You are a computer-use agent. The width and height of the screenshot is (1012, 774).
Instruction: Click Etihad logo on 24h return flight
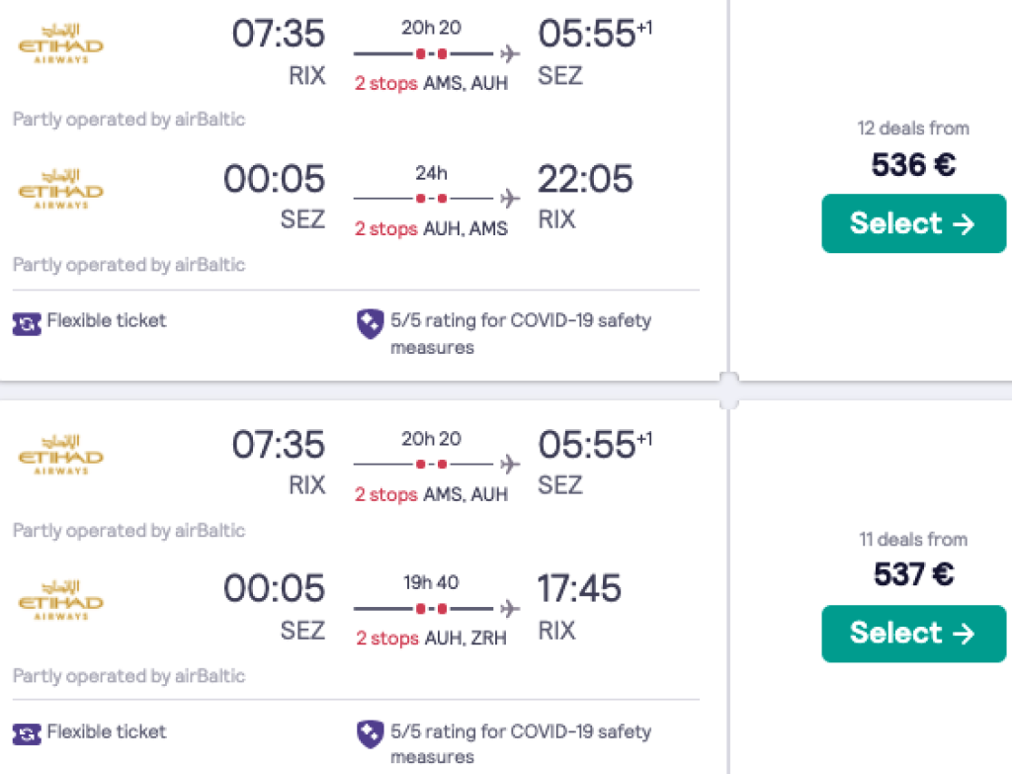[x=60, y=190]
